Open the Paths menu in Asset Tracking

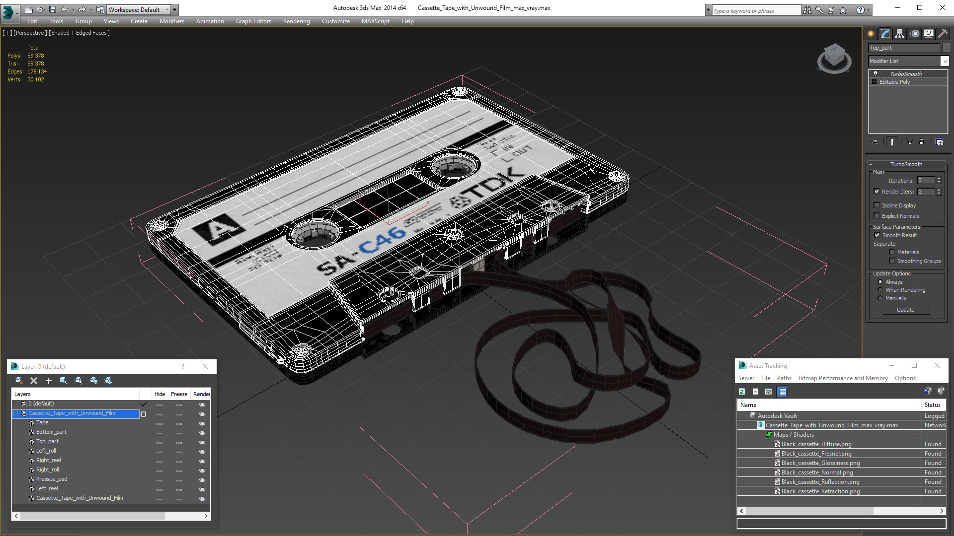point(784,378)
